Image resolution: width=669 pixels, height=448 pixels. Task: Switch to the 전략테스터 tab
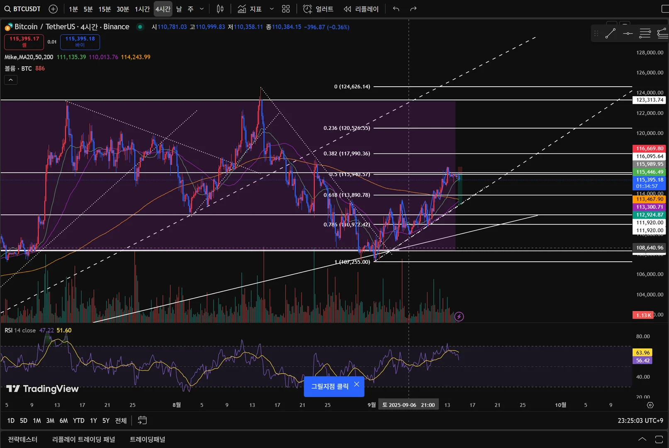[23, 439]
